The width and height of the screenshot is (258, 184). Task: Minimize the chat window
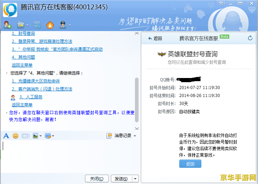230,3
